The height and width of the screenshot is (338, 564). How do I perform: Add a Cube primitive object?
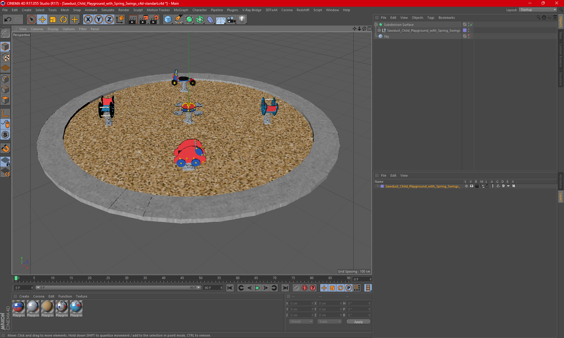[168, 20]
